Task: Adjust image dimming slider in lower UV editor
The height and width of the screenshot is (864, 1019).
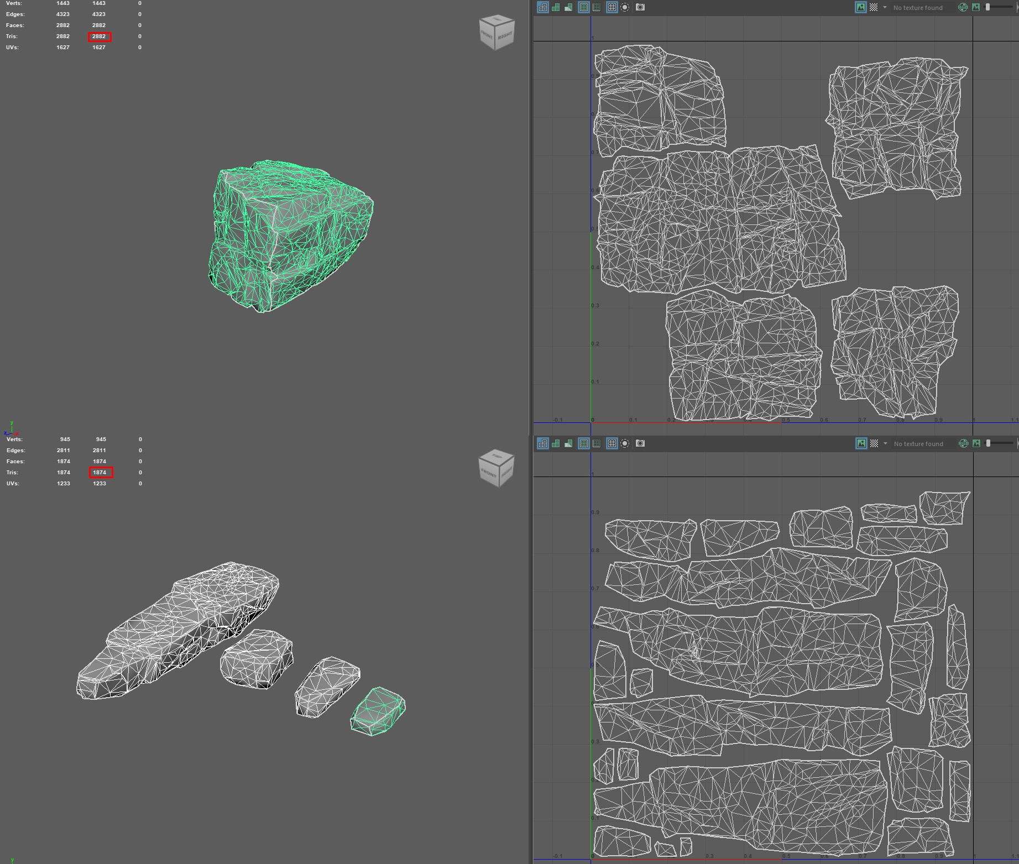Action: (1000, 443)
